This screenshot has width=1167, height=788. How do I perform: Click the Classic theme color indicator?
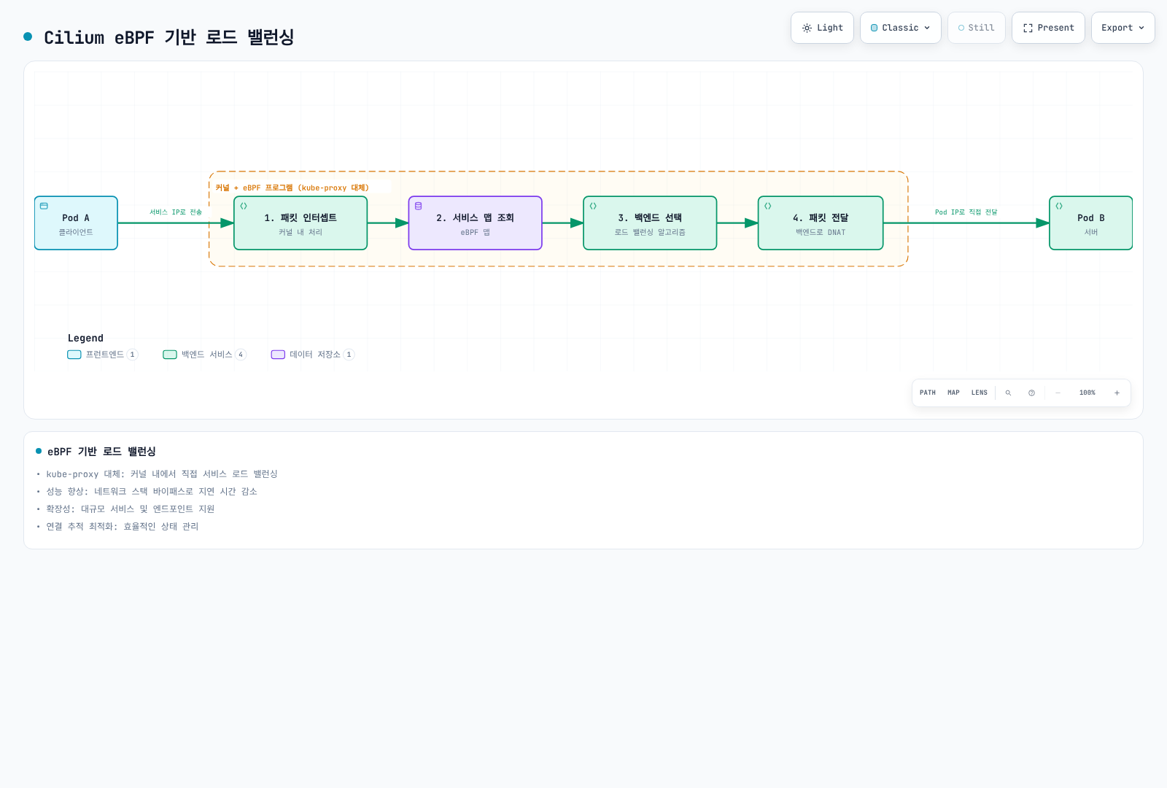click(874, 28)
